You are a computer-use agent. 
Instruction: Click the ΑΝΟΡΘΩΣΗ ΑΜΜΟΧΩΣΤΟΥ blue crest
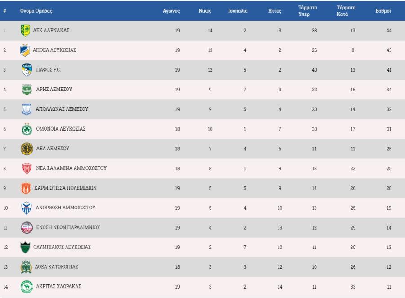tap(27, 208)
